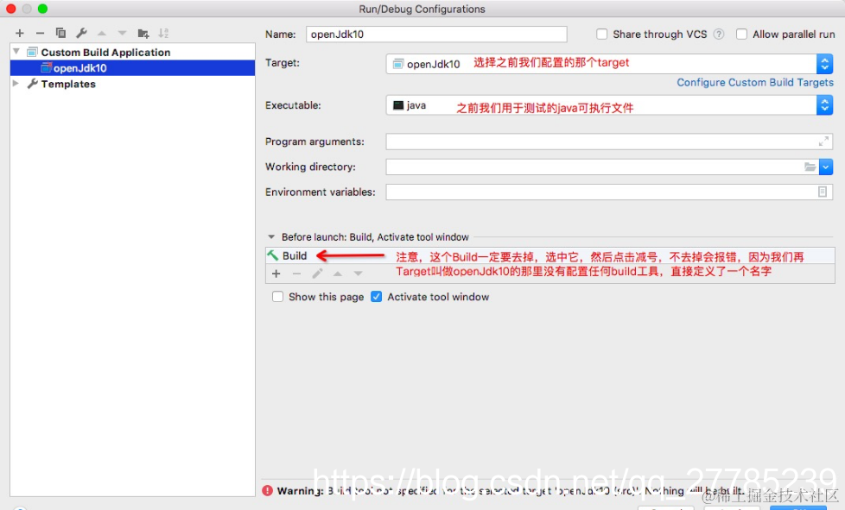Collapse the Before launch section
Screen dimensions: 845x510
[271, 236]
